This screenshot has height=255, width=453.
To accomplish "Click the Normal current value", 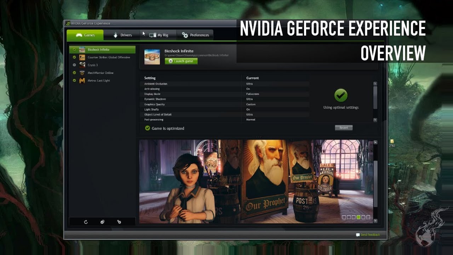I will pyautogui.click(x=251, y=120).
